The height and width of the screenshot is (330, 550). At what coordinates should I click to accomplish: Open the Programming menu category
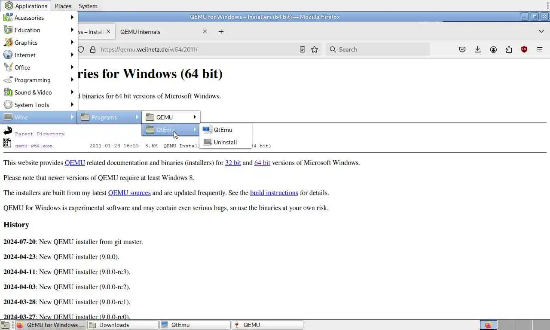pos(39,80)
